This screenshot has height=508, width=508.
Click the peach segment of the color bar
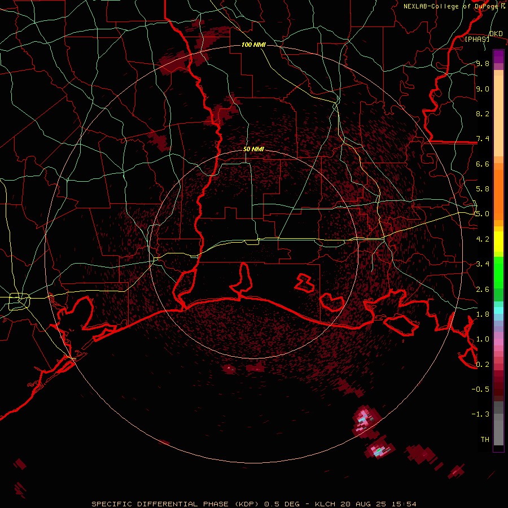[x=498, y=116]
